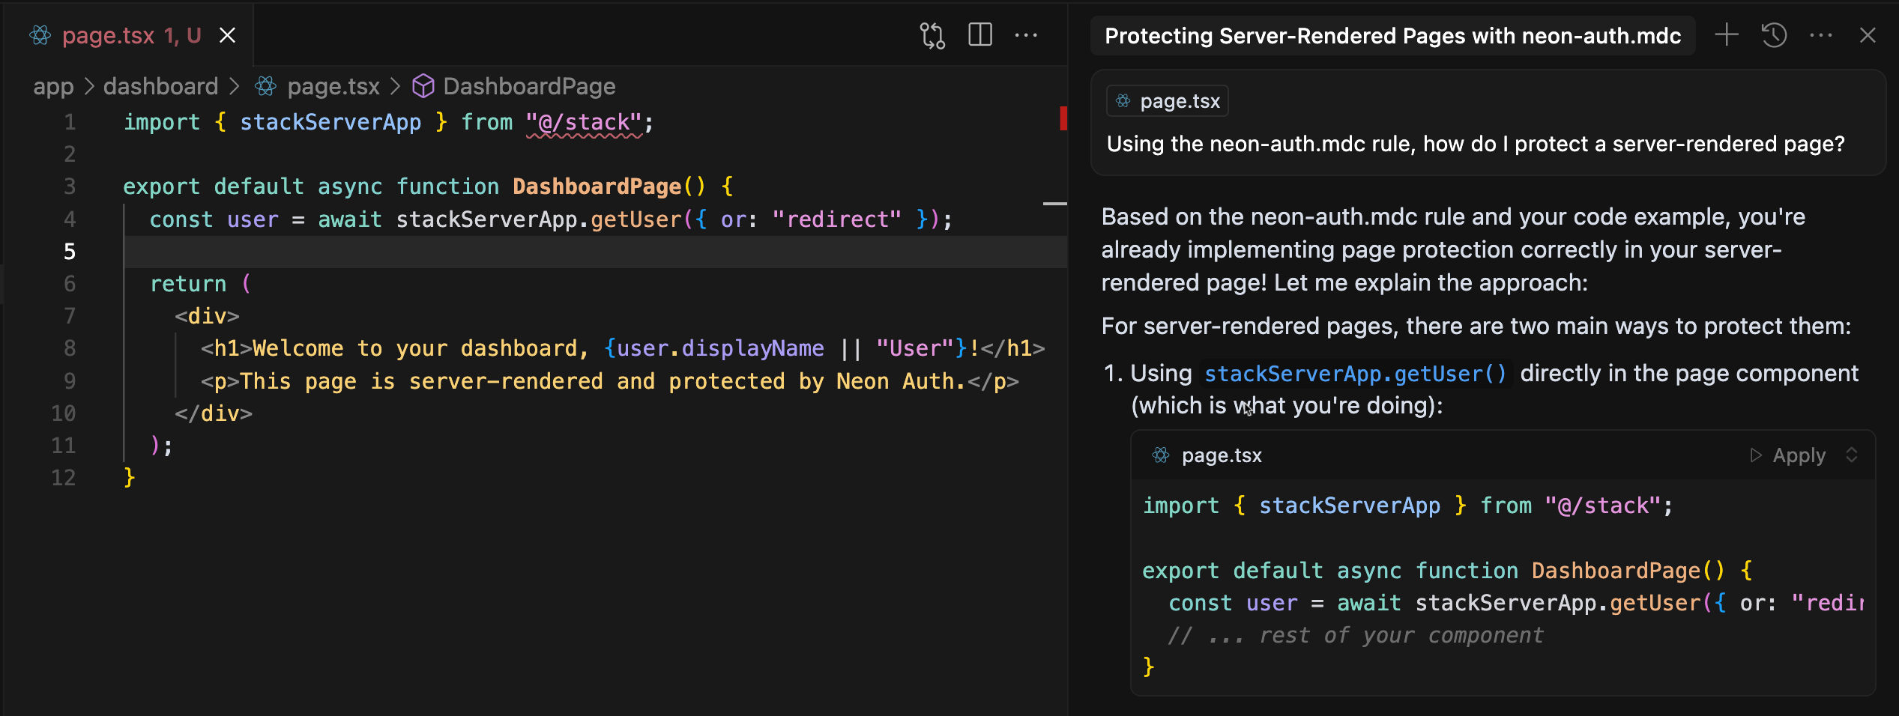This screenshot has width=1899, height=716.
Task: Click the red marker in the overview ruler
Action: point(1063,118)
